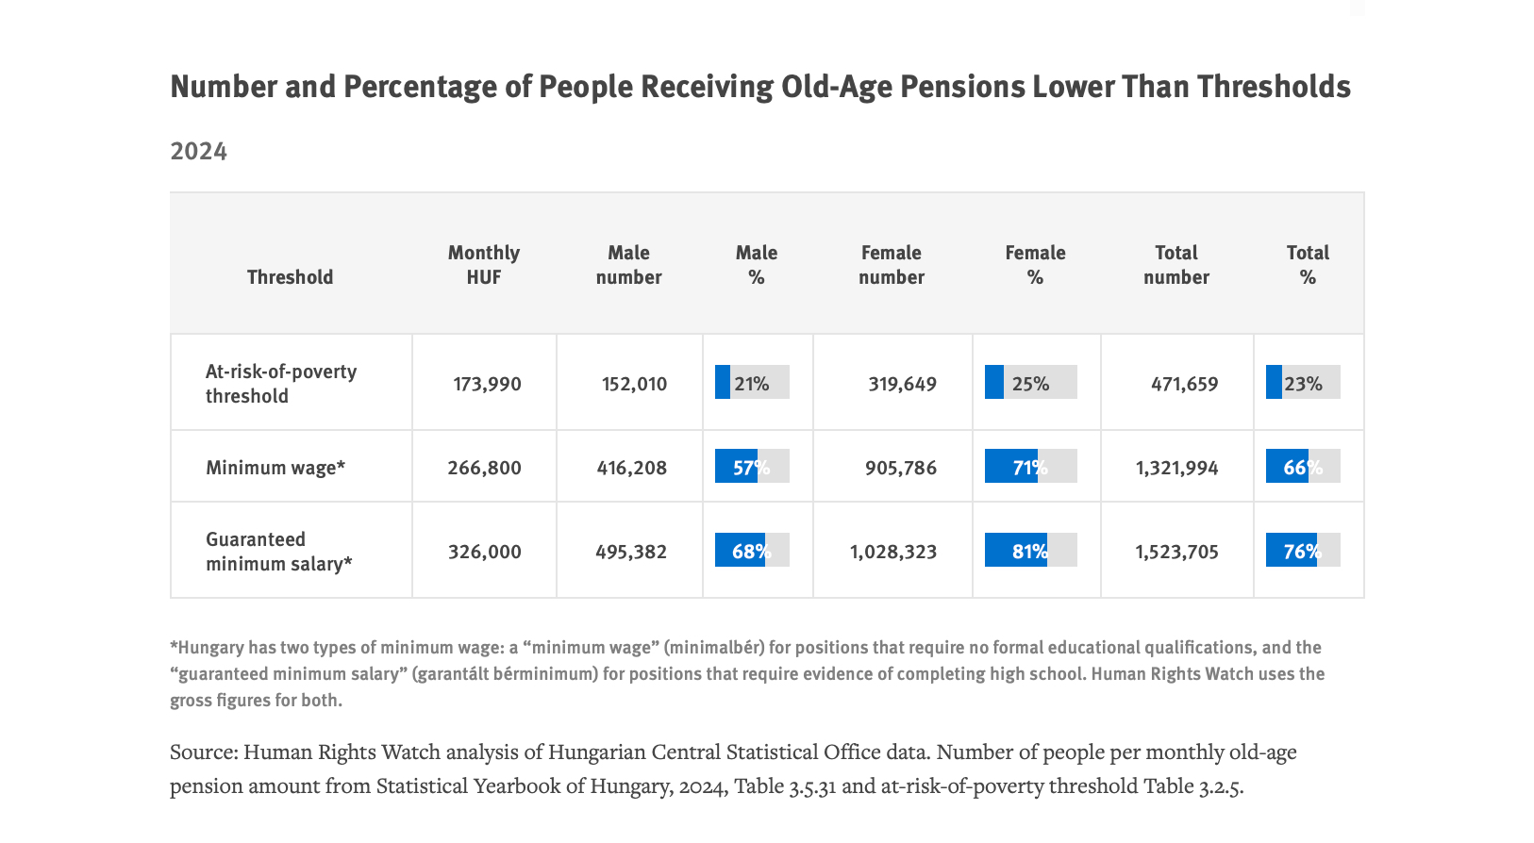Click the 173,990 monthly HUF cell
The height and width of the screenshot is (843, 1534).
(x=487, y=385)
